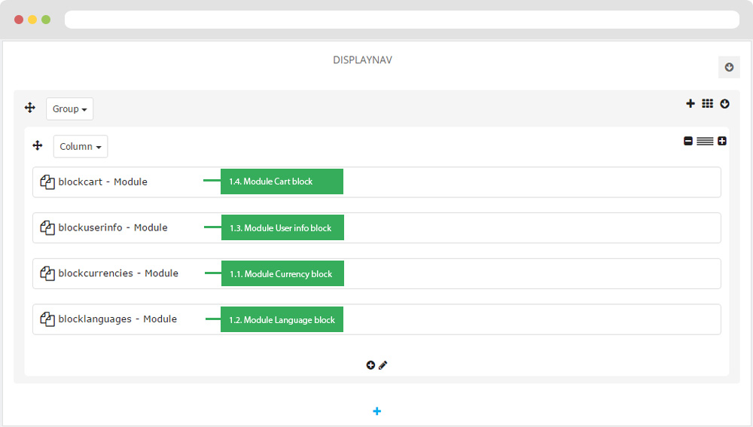This screenshot has width=753, height=427.
Task: Click the Group move handle icon
Action: click(30, 108)
